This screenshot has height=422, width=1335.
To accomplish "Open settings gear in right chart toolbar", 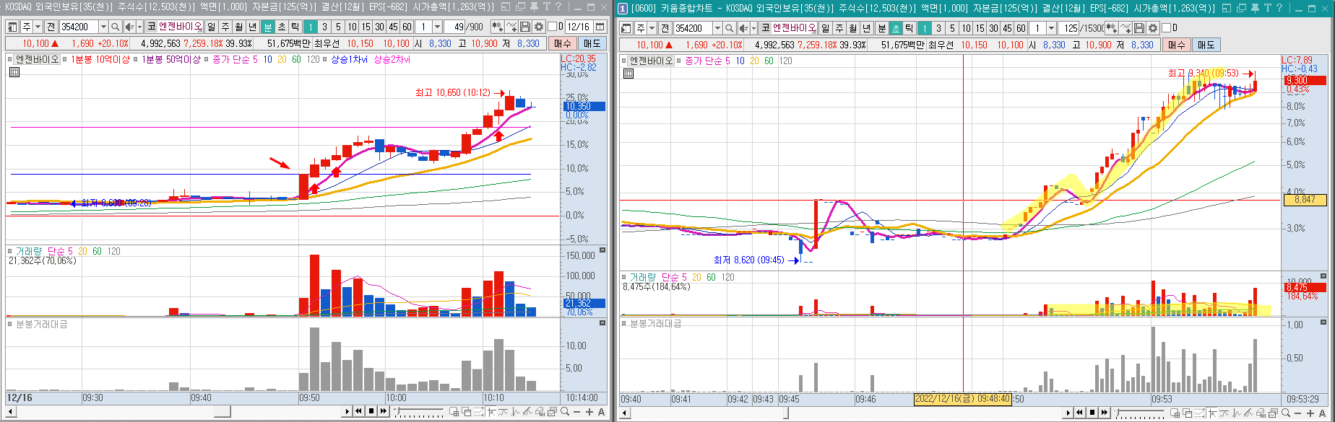I will coord(1153,27).
